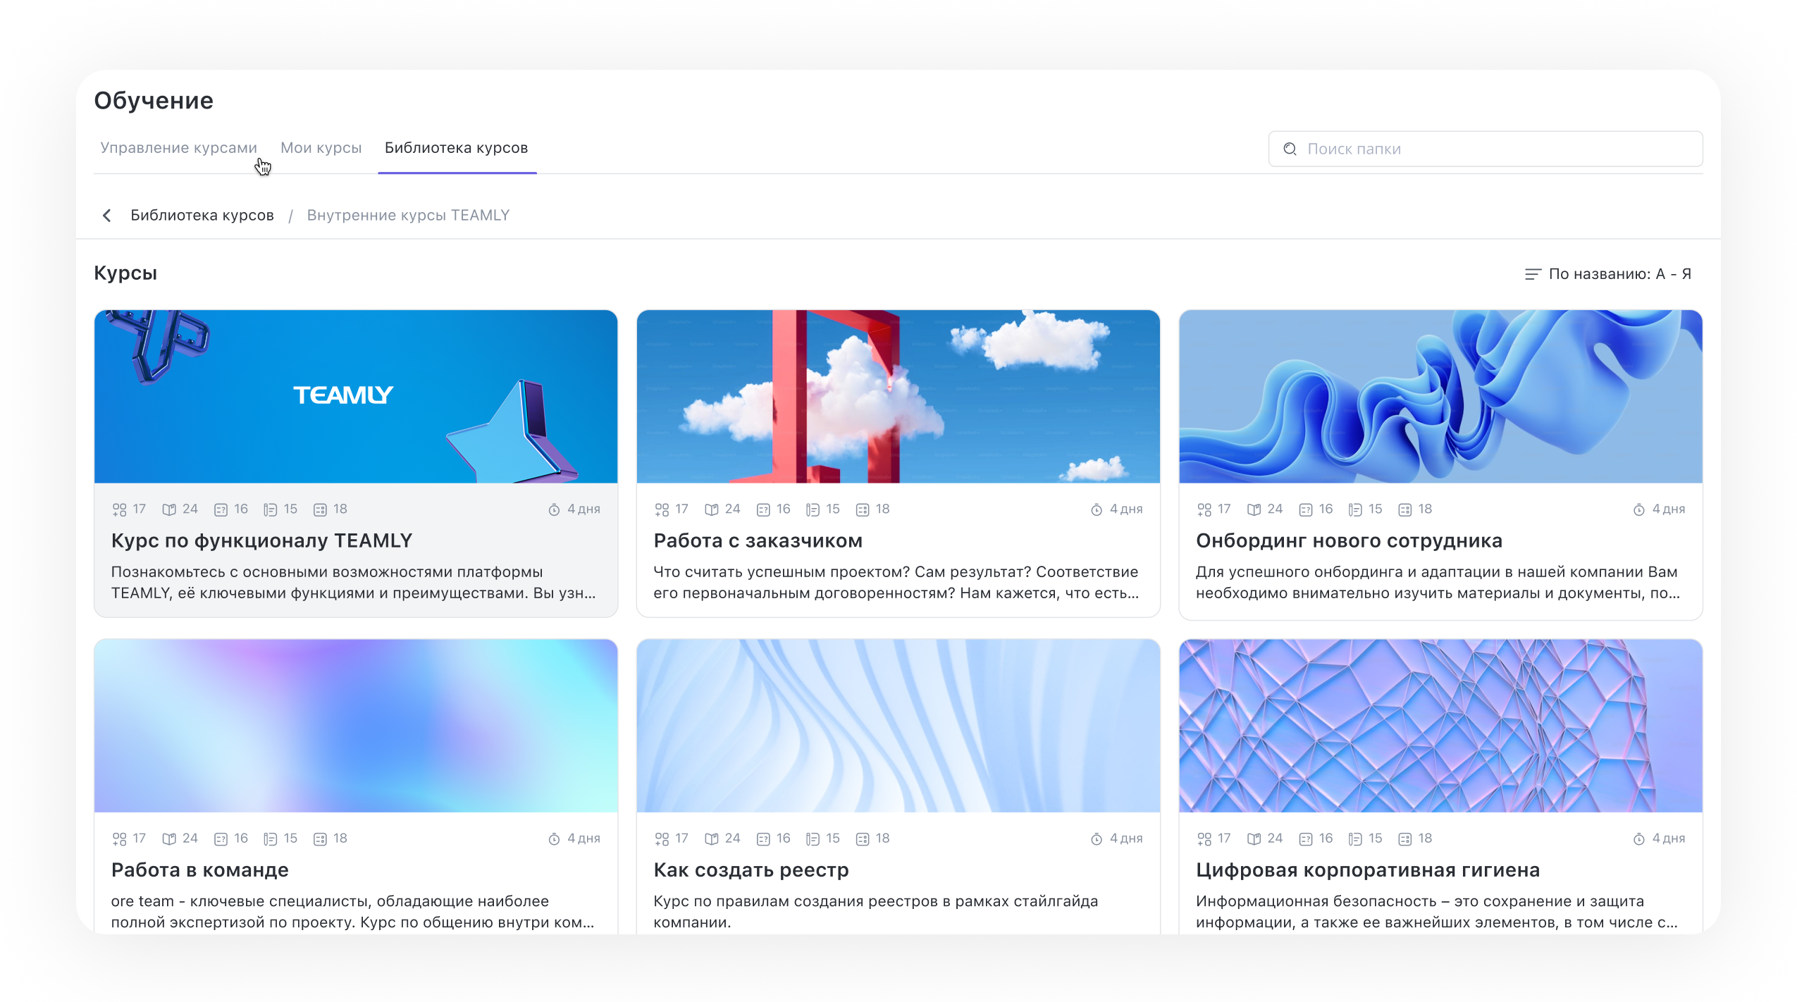The image size is (1797, 1002).
Task: Click the description starting 'Для успешного онбординга'
Action: click(1438, 582)
